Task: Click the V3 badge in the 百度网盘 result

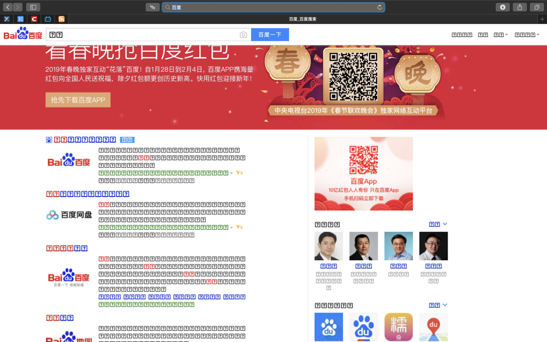Action: pos(239,227)
